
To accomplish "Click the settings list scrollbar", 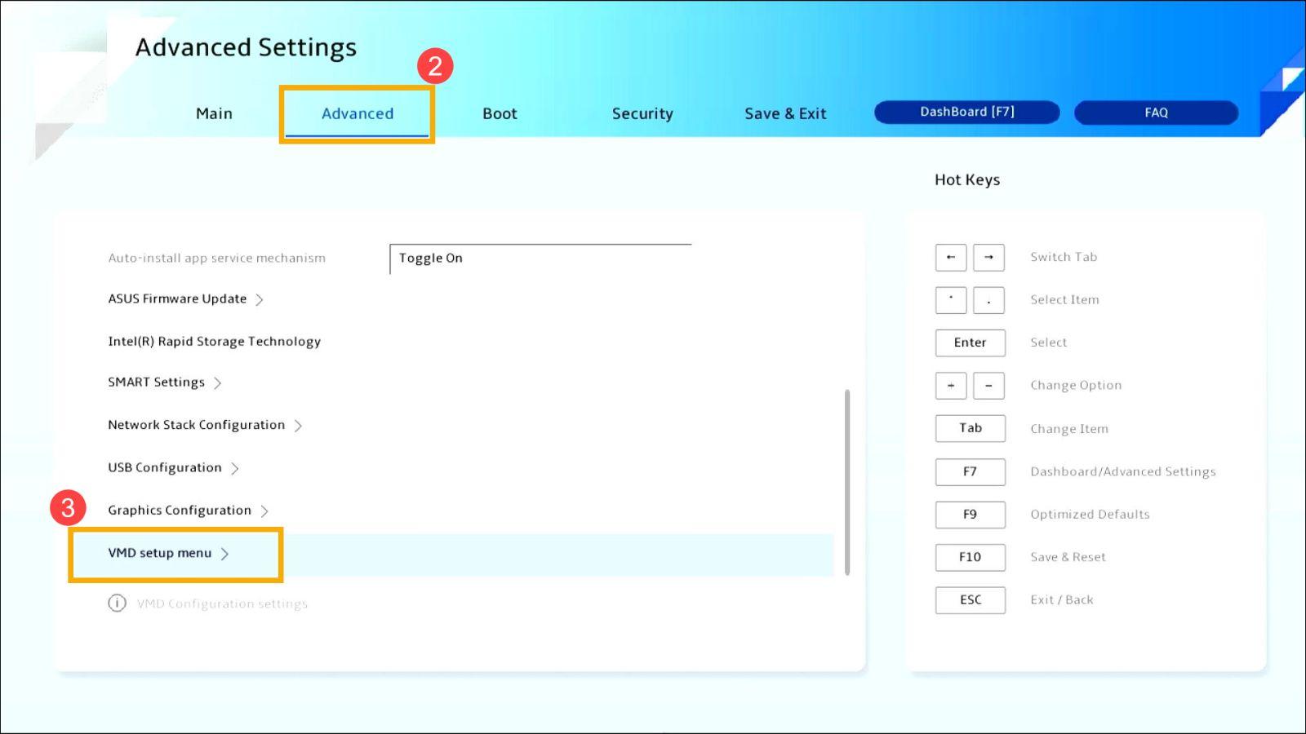I will [847, 482].
